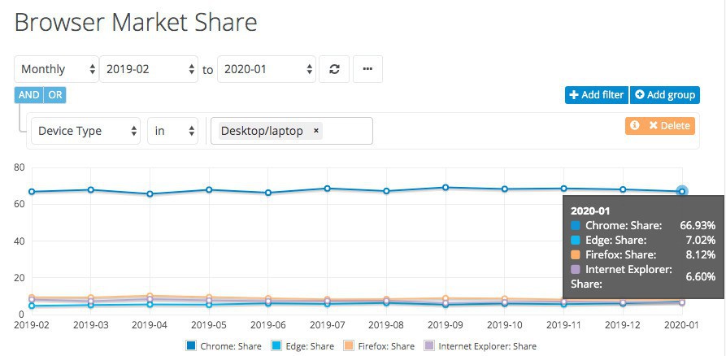Open the Monthly interval dropdown
This screenshot has height=356, width=726.
click(54, 70)
